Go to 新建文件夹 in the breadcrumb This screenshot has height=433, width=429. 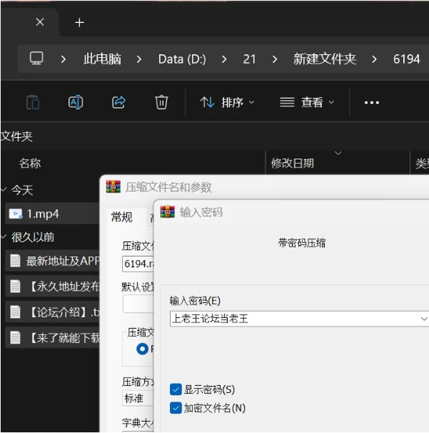[325, 59]
